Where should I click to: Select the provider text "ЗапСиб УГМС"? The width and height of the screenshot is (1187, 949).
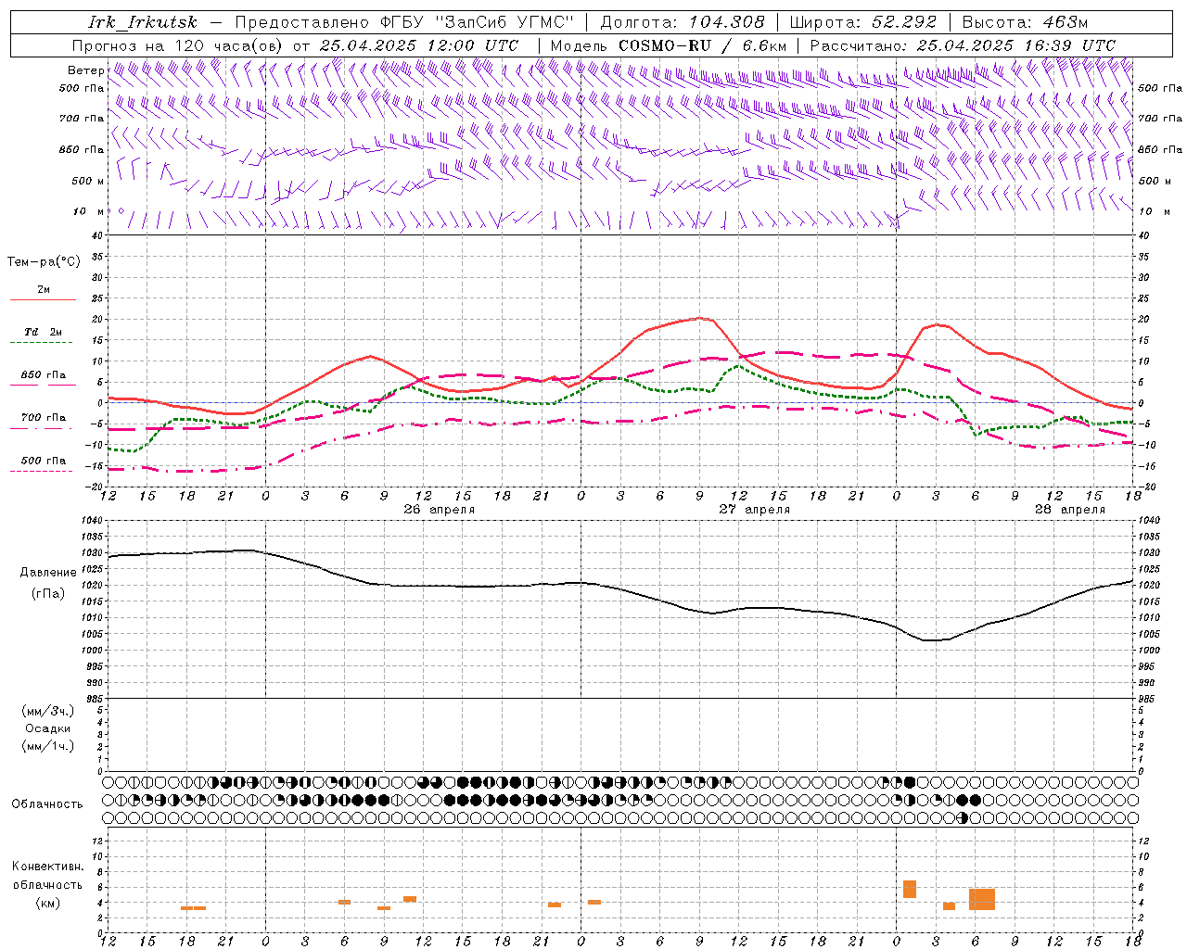point(506,22)
